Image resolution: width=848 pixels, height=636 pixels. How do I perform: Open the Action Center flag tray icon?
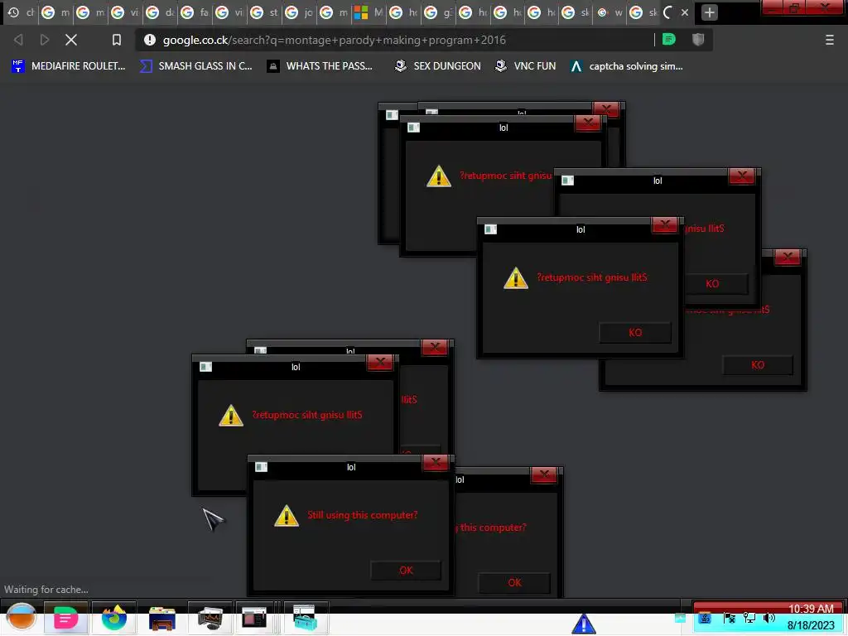[x=729, y=618]
